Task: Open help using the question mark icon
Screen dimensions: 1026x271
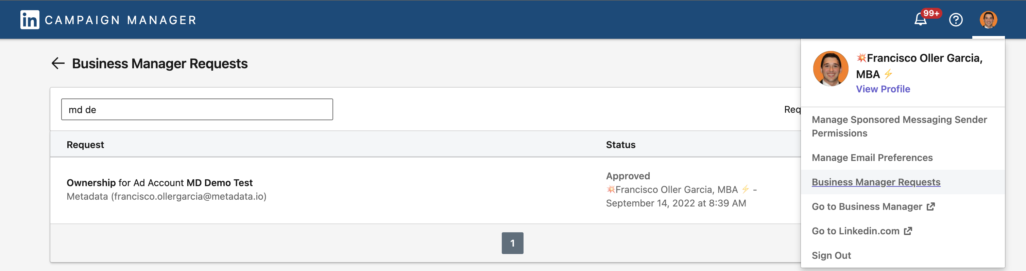Action: click(956, 19)
